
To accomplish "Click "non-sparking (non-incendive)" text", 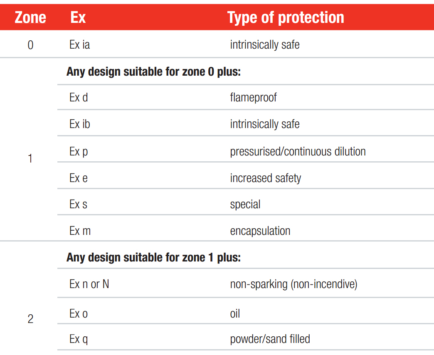I will click(293, 284).
